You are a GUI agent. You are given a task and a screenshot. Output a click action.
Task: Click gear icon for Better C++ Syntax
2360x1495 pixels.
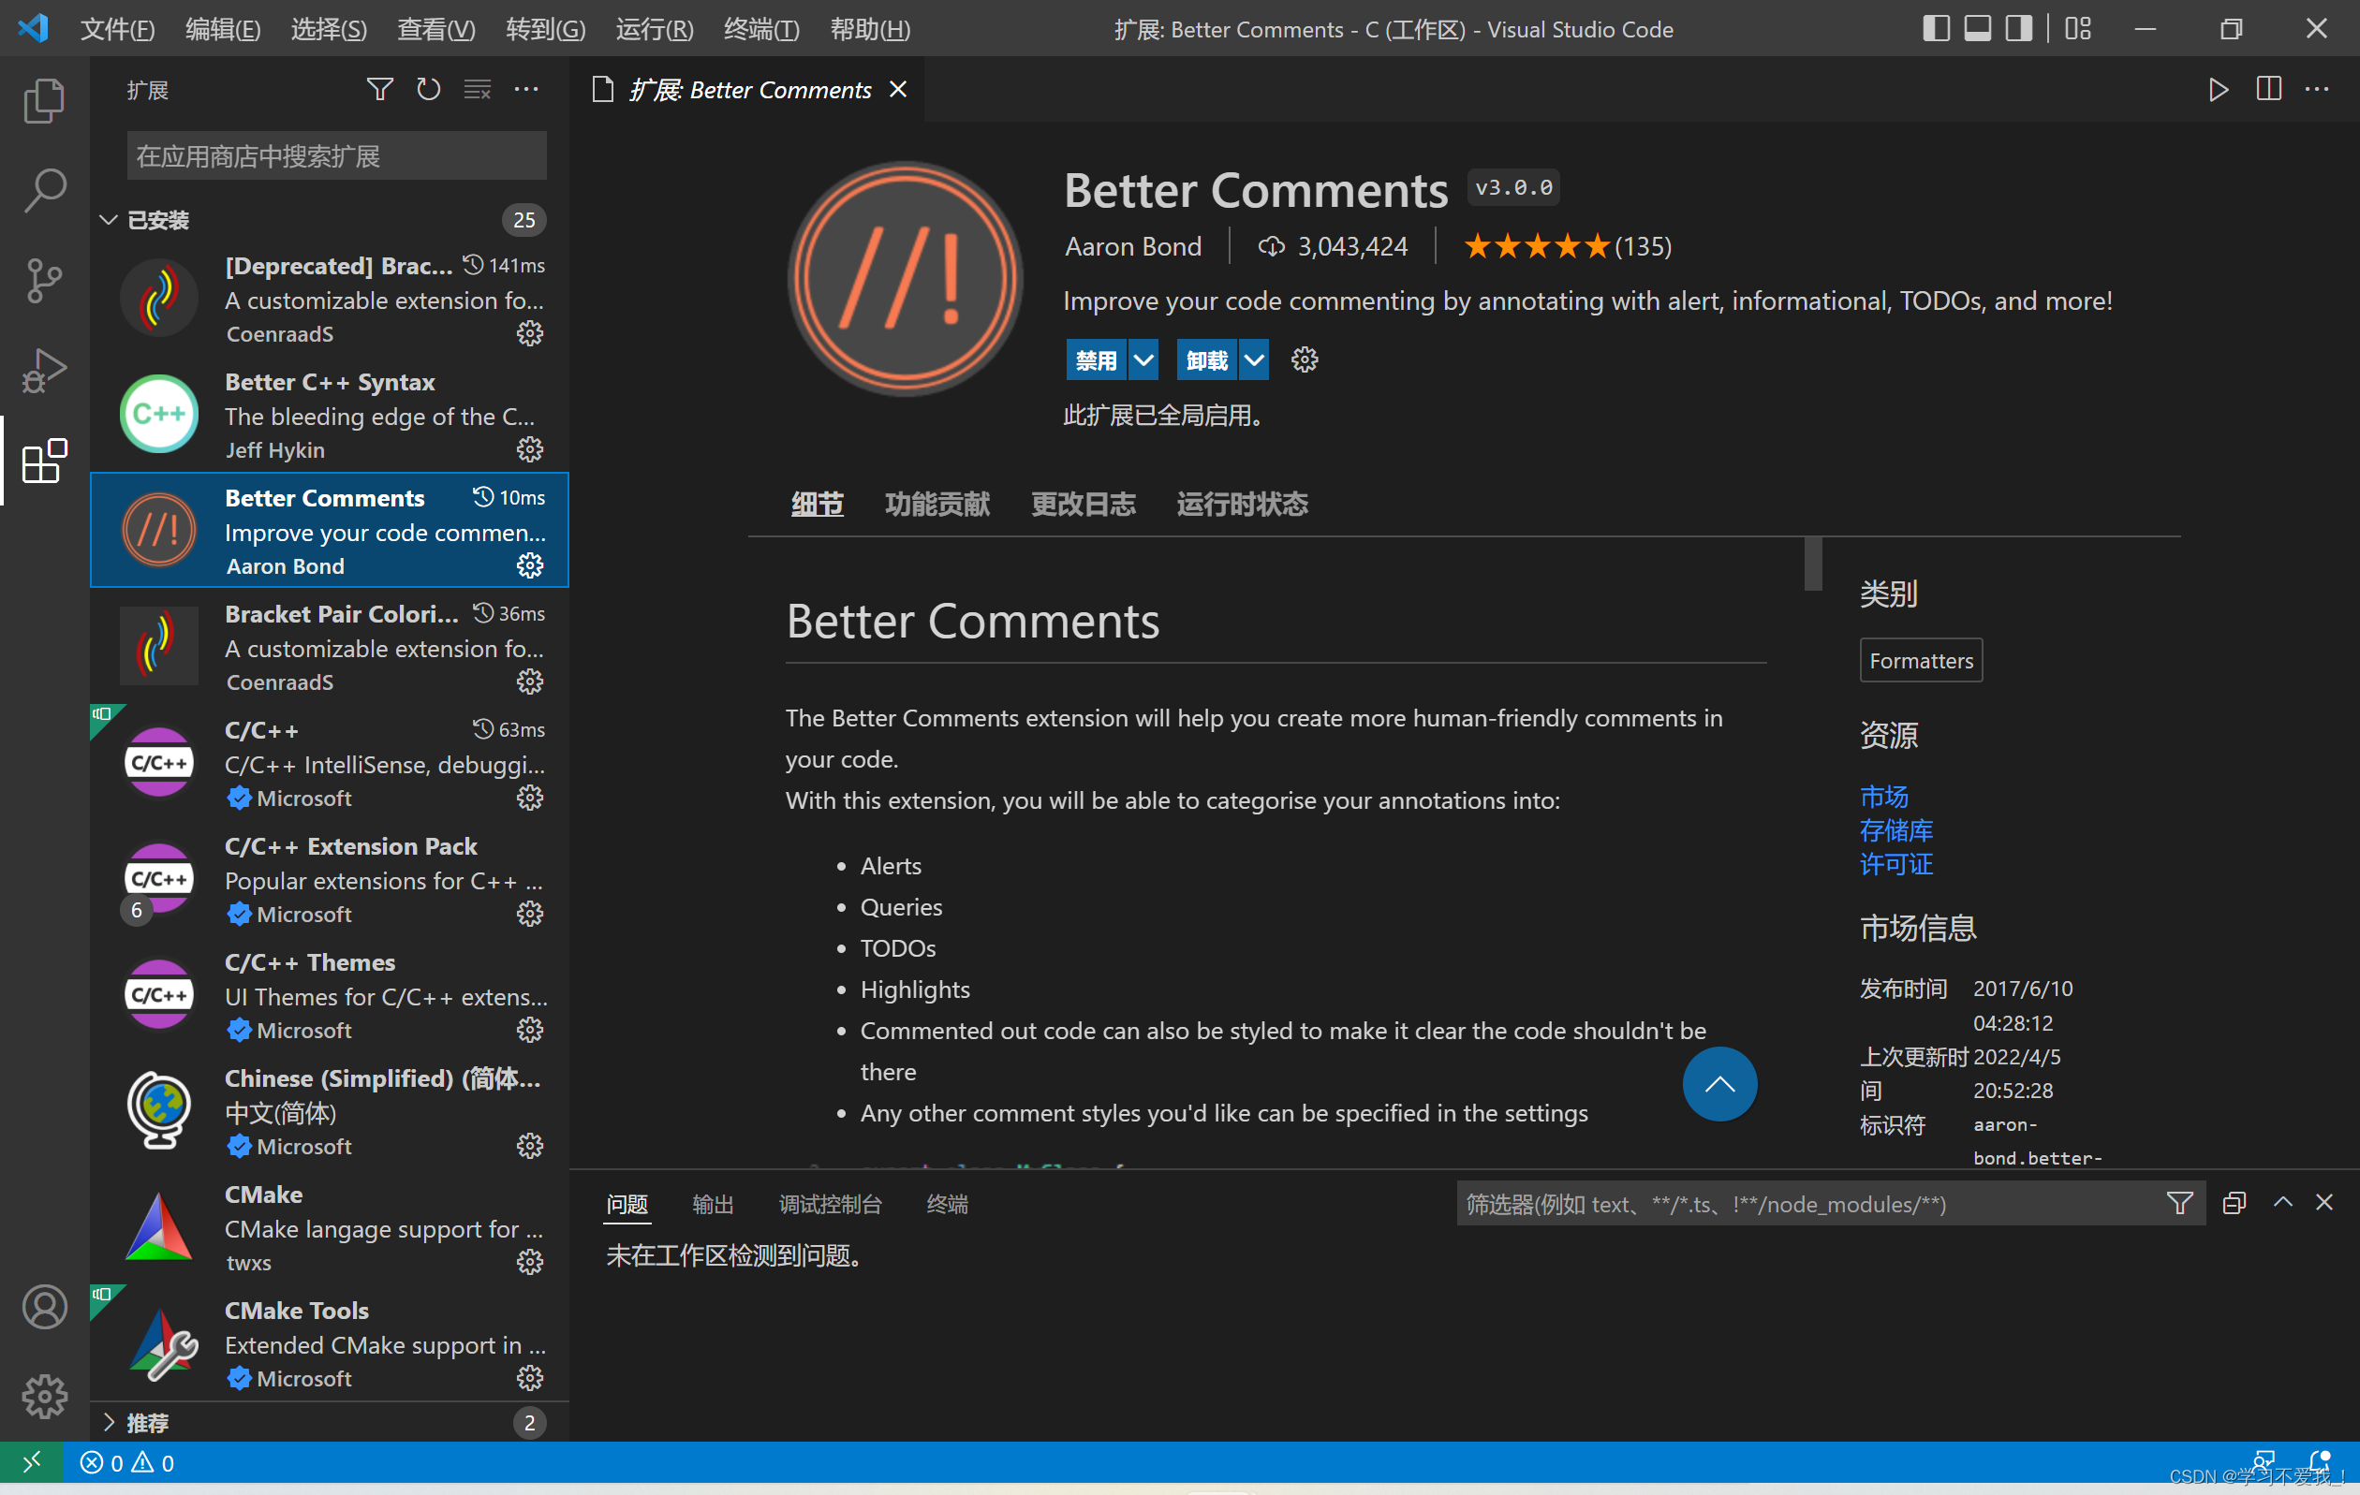529,449
